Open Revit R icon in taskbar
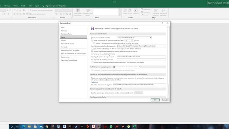This screenshot has height=129, width=229. click(x=64, y=126)
